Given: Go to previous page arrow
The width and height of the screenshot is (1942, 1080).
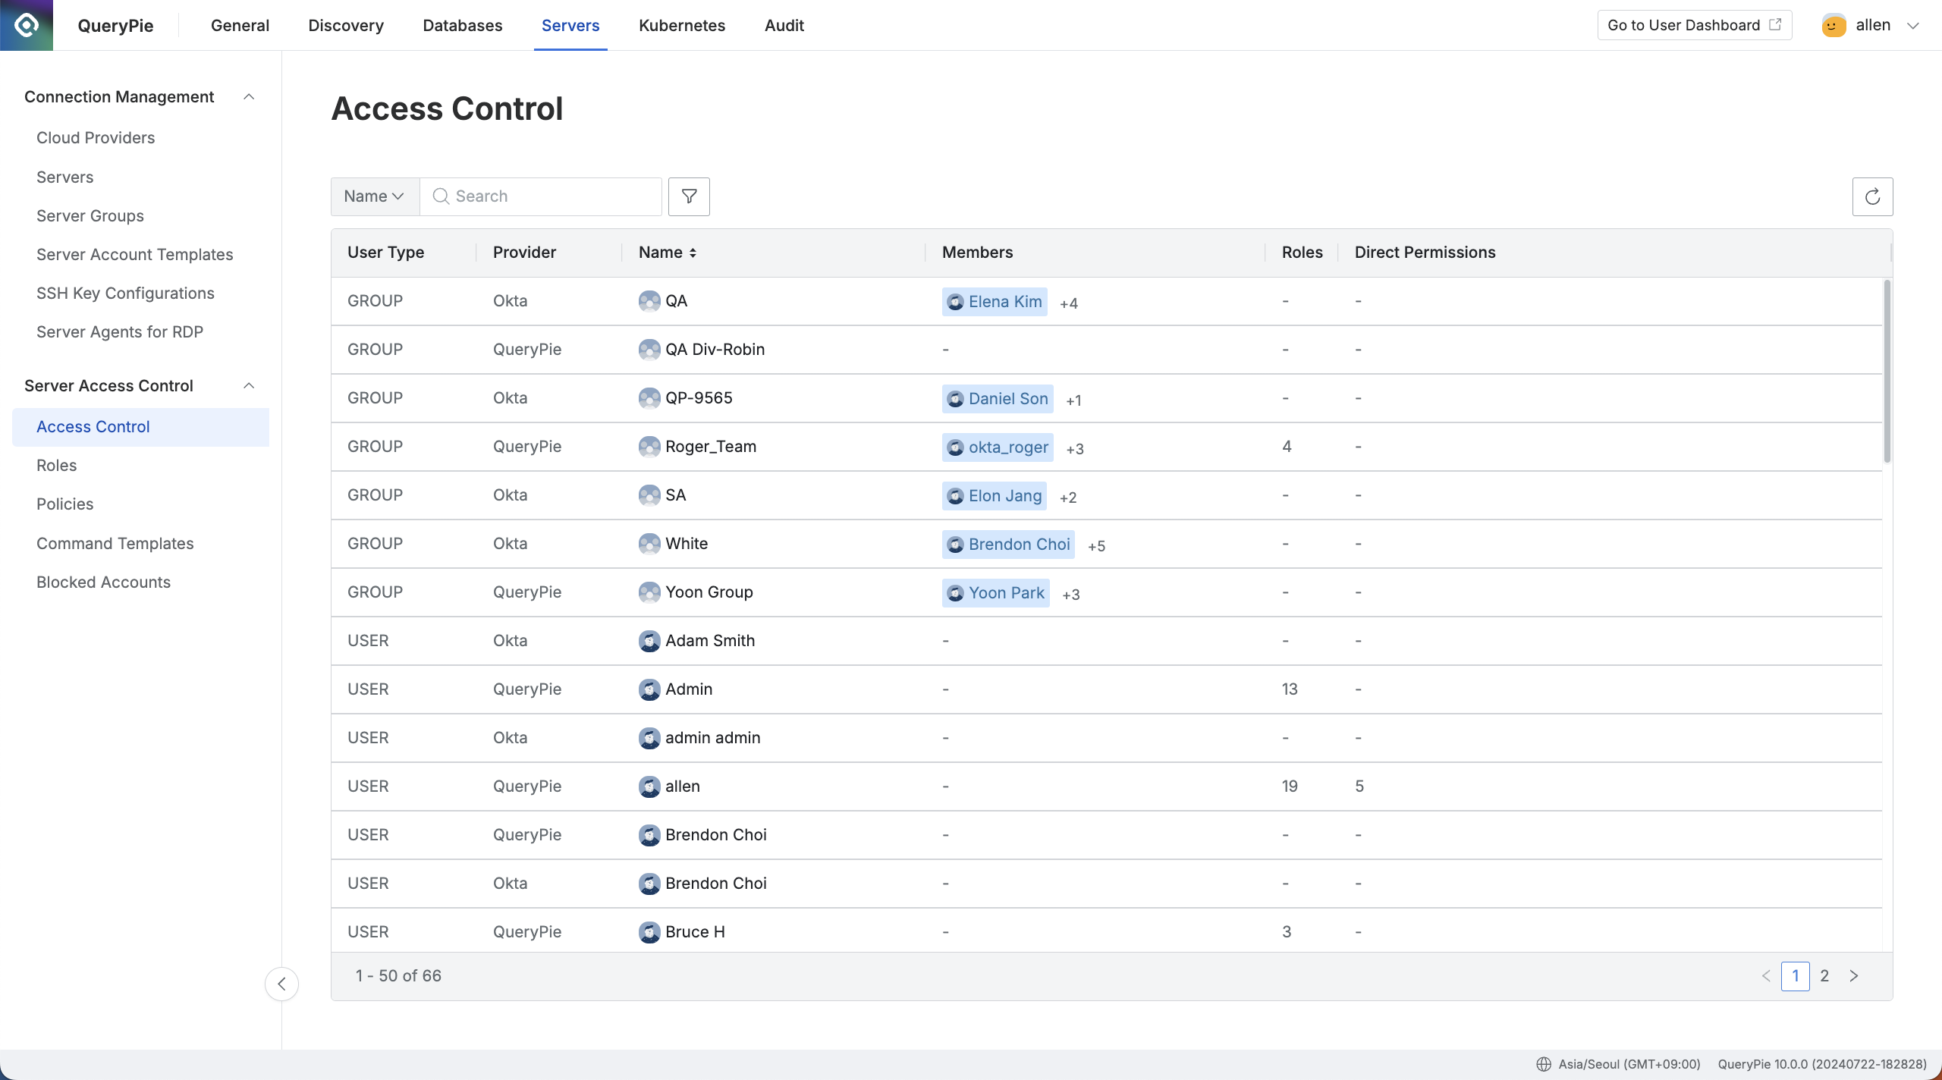Looking at the screenshot, I should [1766, 976].
